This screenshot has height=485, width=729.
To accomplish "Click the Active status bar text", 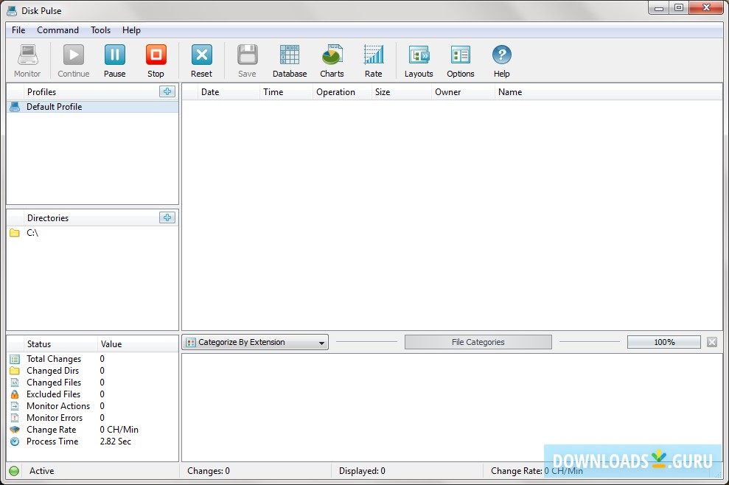I will (x=42, y=470).
